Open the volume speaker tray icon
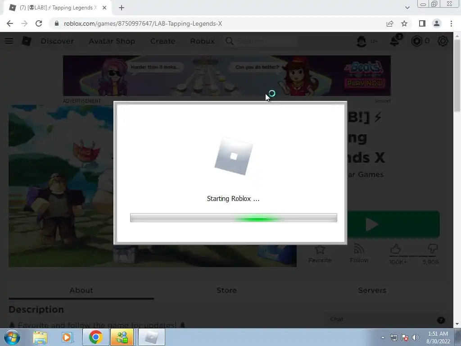 [416, 337]
